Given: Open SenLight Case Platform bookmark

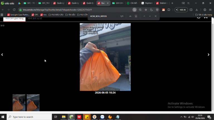Looking at the screenshot, I should (x=18, y=15).
